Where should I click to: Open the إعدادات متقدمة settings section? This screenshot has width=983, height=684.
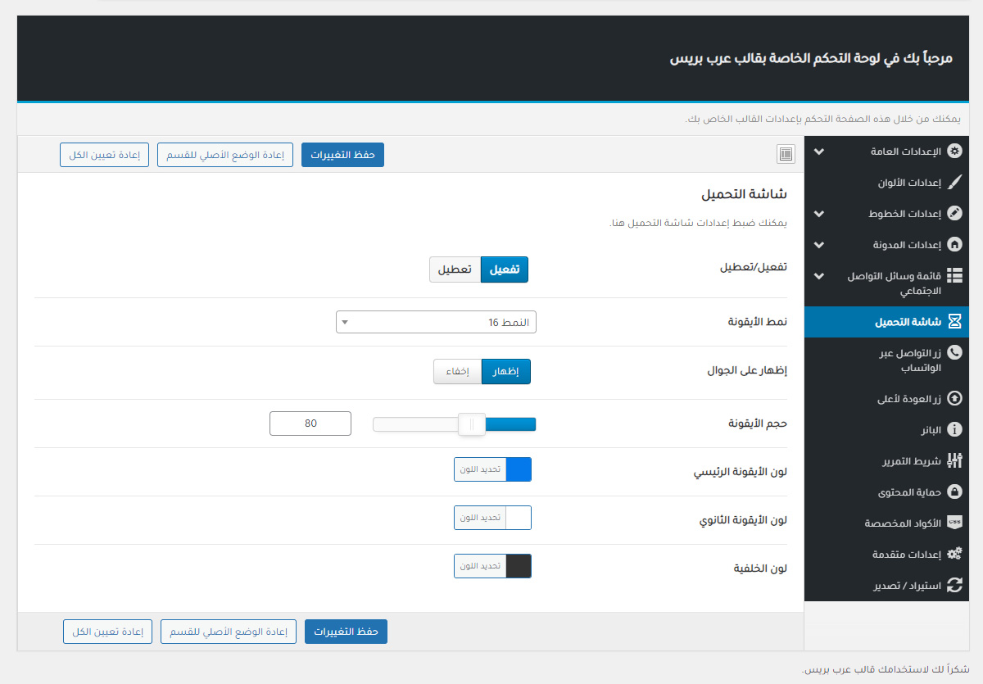point(894,554)
